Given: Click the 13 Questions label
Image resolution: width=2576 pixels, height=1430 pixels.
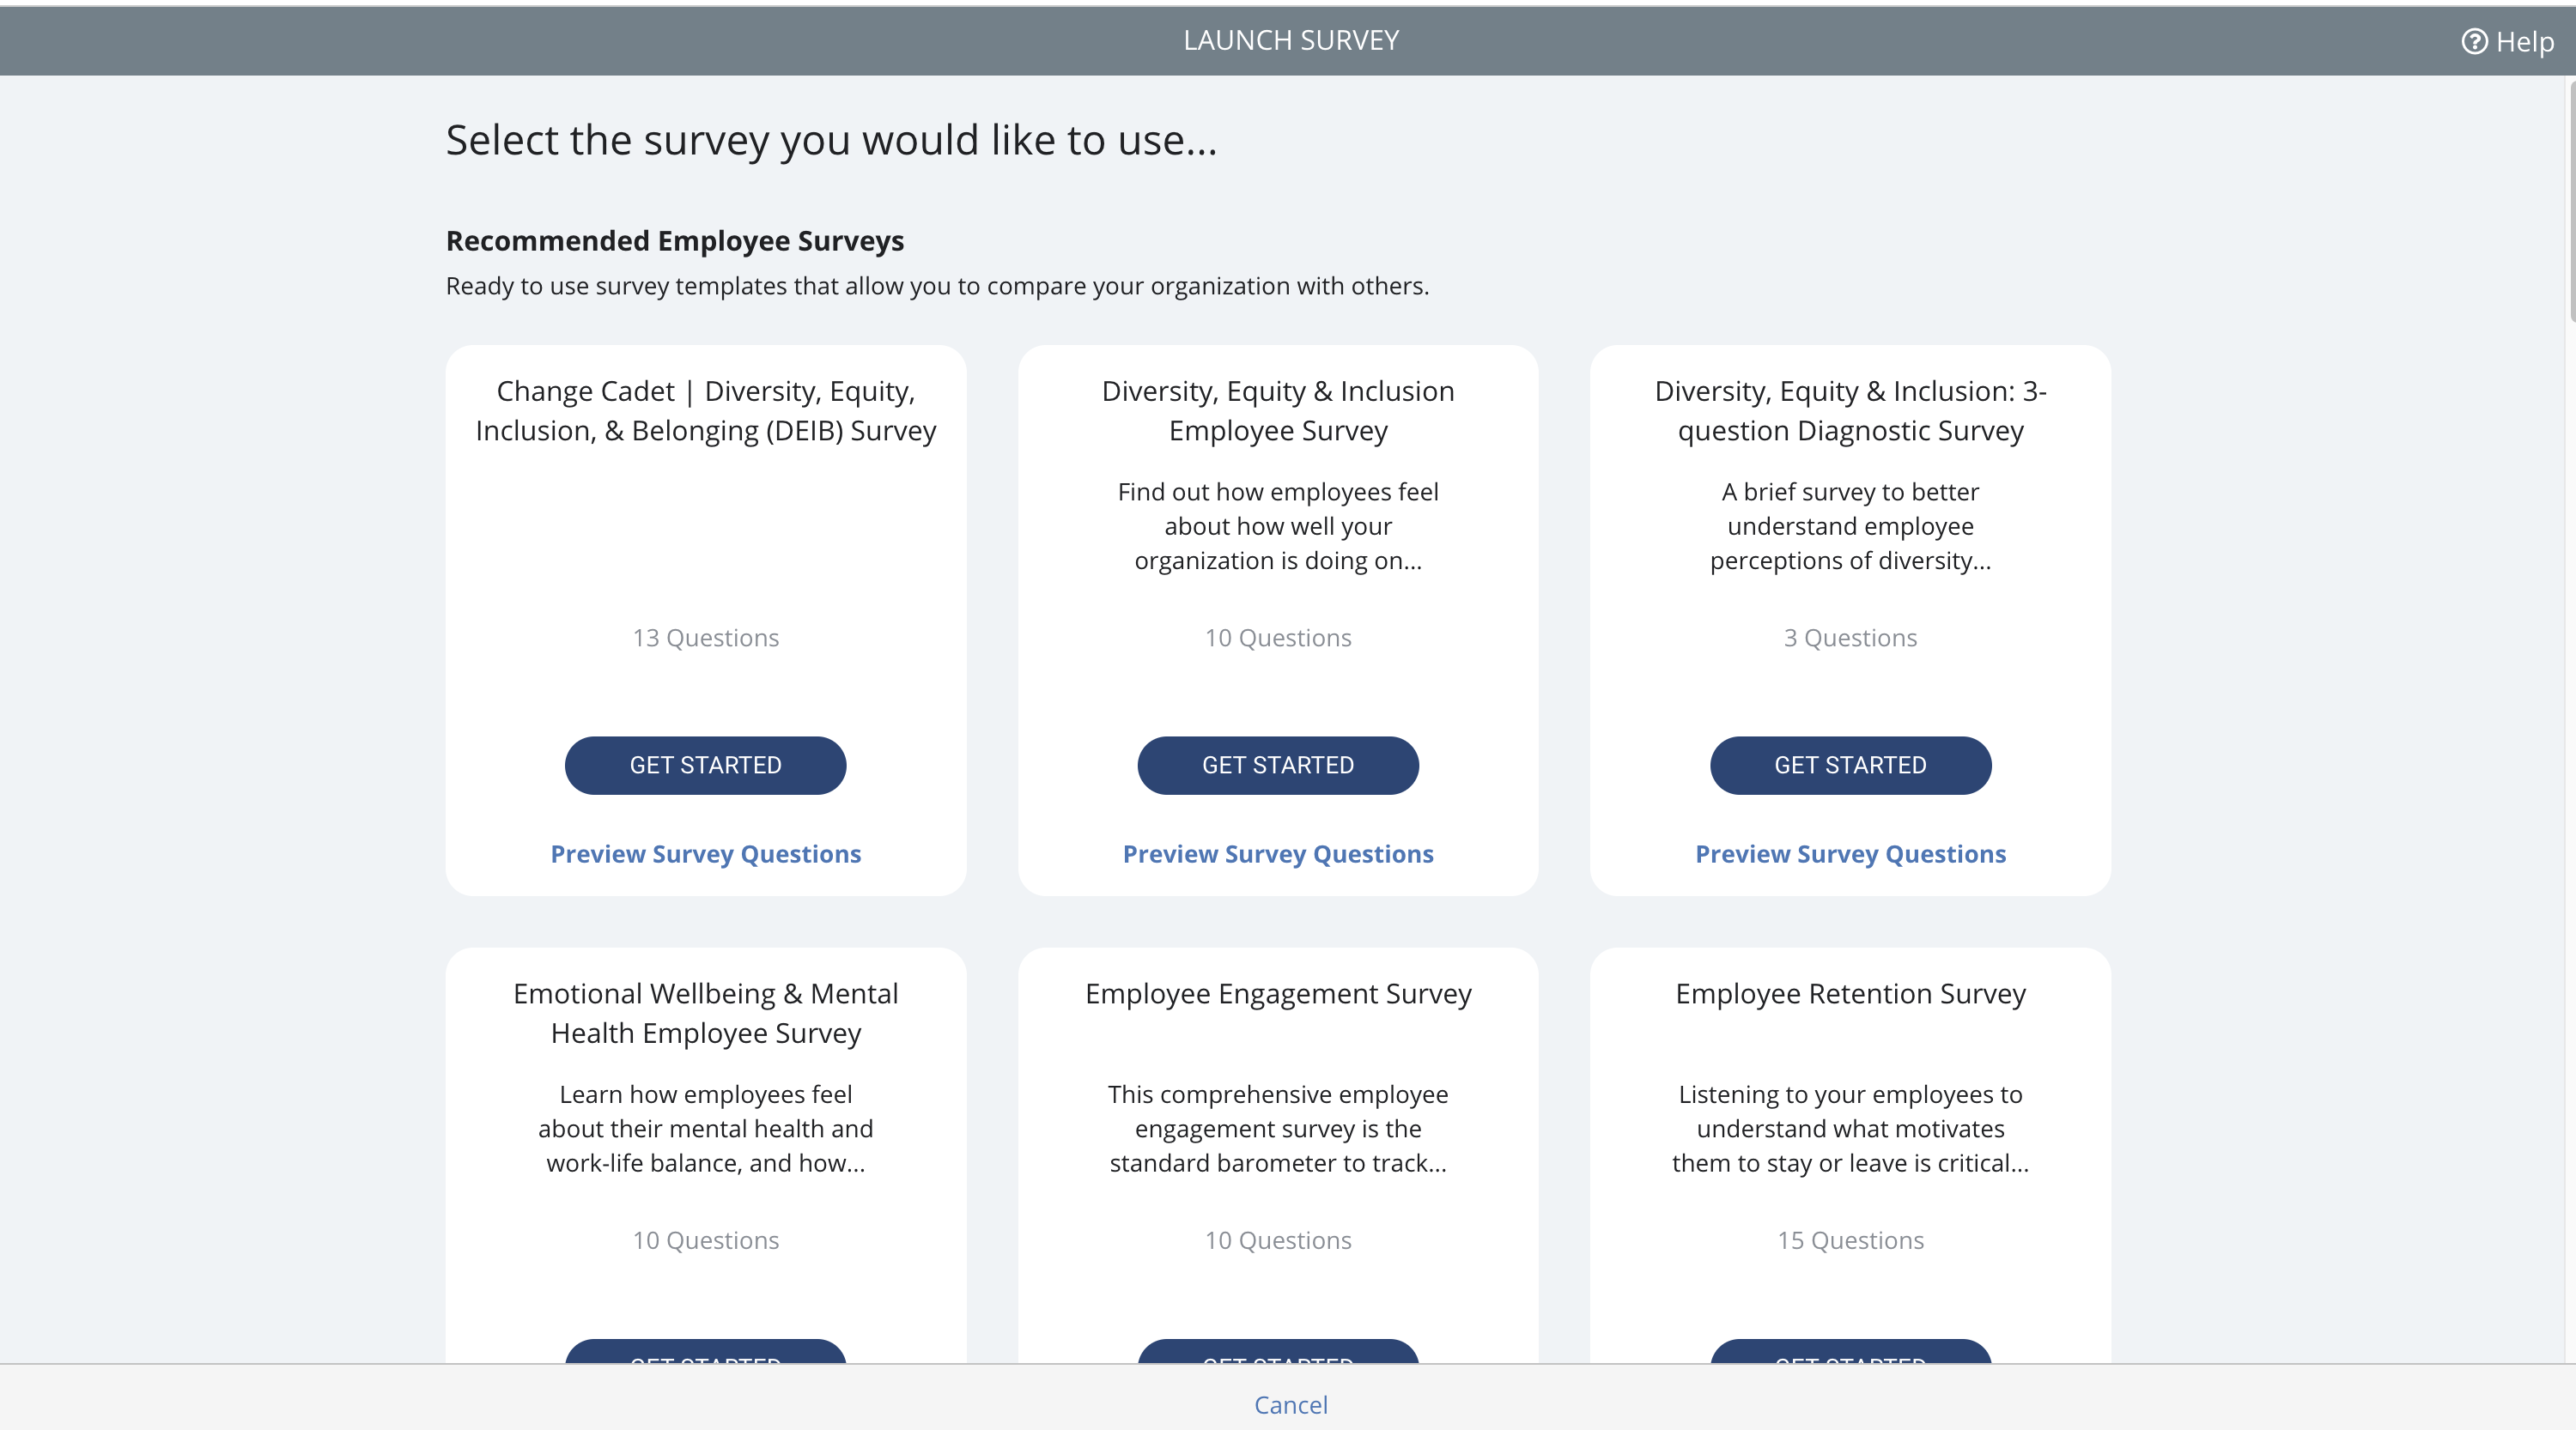Looking at the screenshot, I should 705,638.
